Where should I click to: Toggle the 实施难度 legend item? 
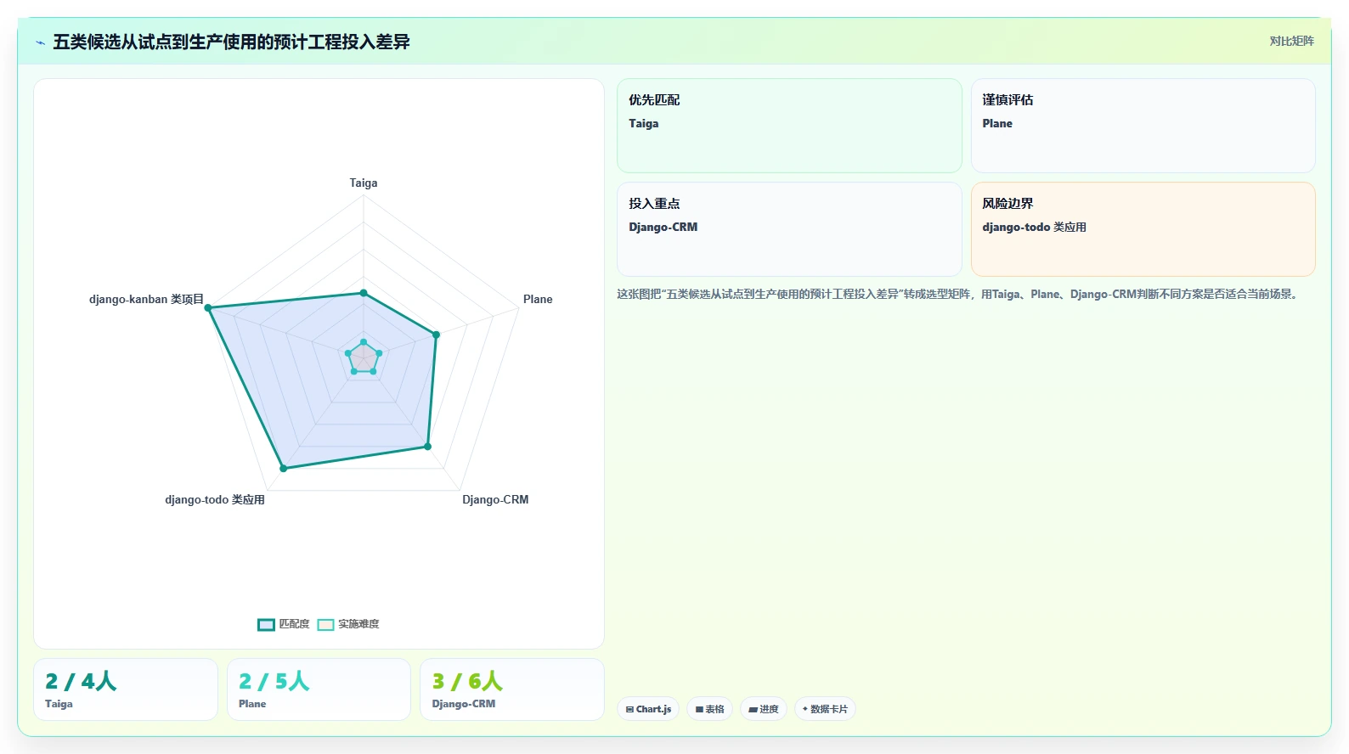coord(348,624)
